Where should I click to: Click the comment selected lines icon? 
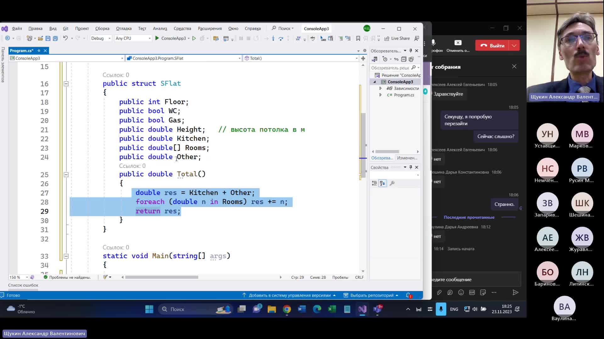341,38
